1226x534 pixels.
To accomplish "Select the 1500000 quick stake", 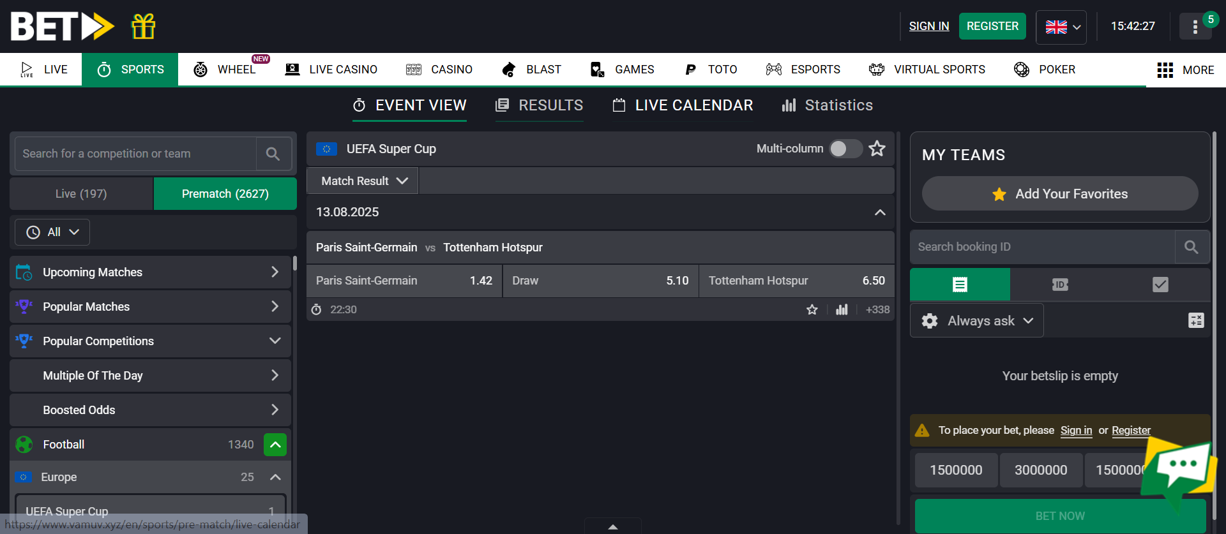I will click(956, 470).
